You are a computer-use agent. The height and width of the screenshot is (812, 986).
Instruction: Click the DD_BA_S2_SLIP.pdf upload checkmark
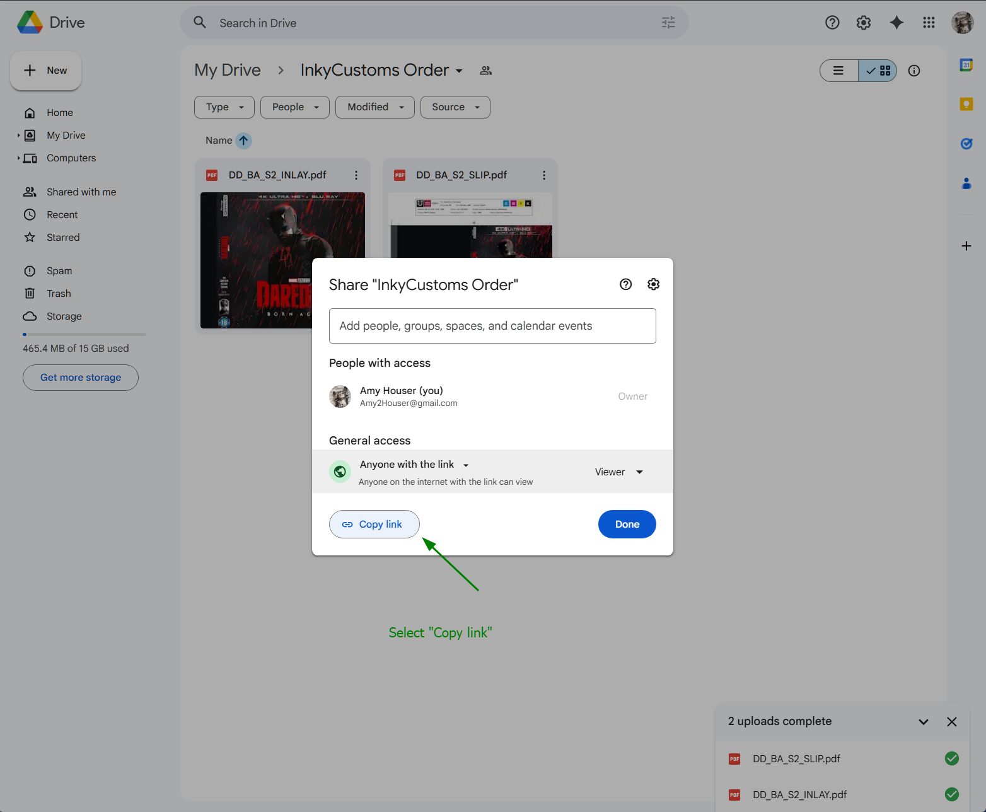[952, 758]
